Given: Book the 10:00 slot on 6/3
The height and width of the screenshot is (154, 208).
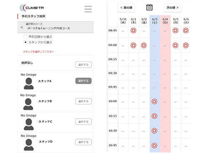Looking at the screenshot, I should click(x=154, y=101).
